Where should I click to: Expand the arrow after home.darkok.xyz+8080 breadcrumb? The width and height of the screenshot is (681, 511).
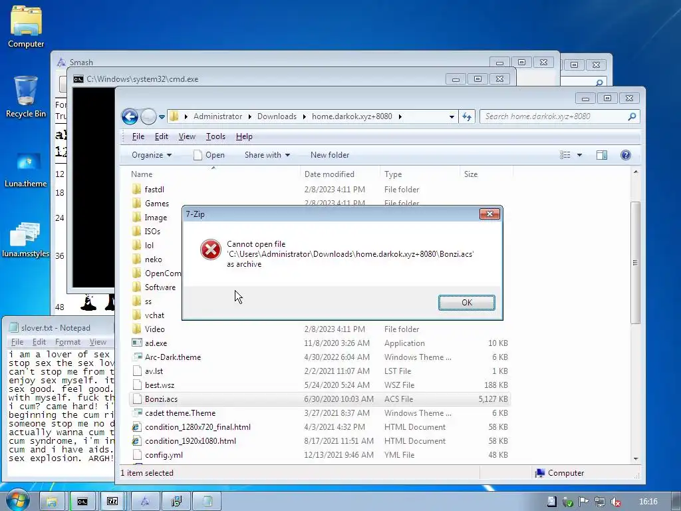[400, 116]
